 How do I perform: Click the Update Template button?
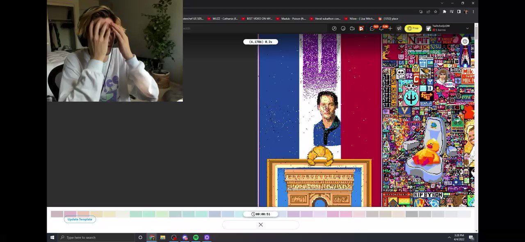pyautogui.click(x=80, y=219)
